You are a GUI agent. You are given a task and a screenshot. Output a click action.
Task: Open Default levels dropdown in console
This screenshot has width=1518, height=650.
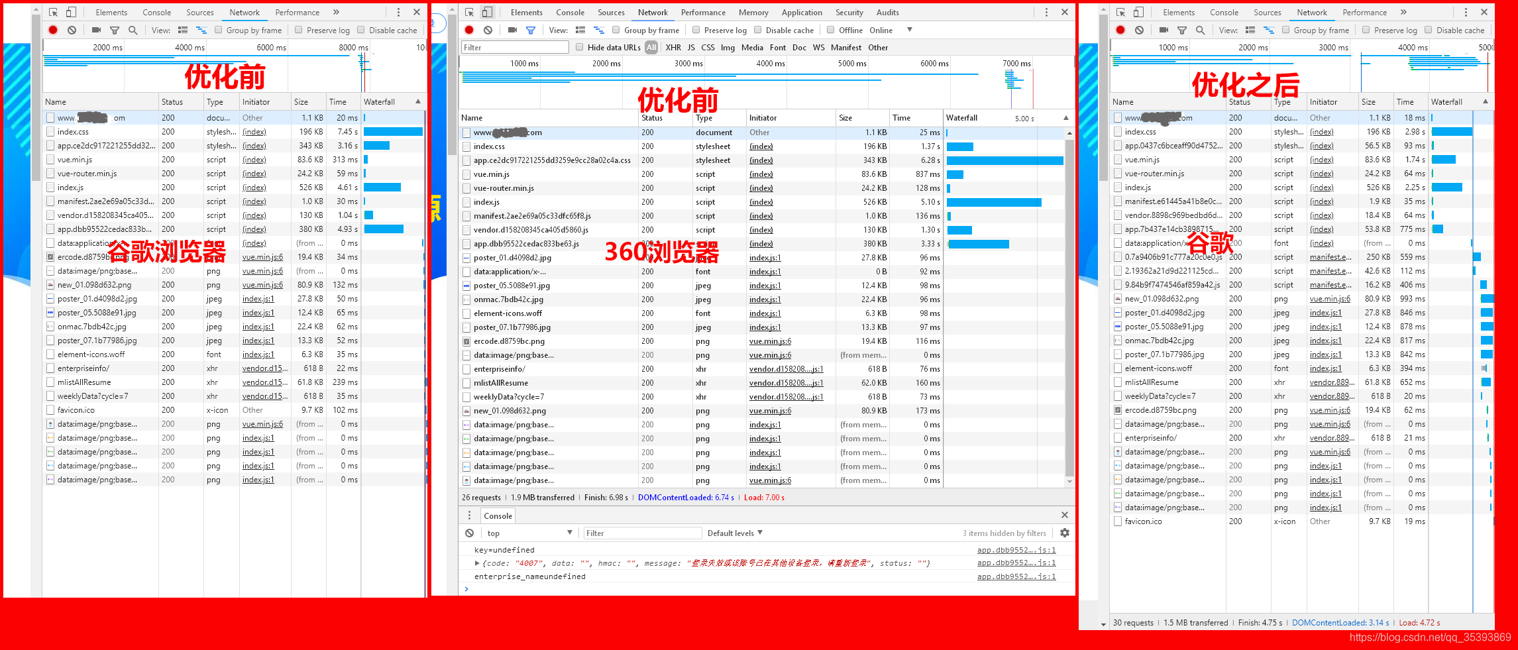coord(735,533)
